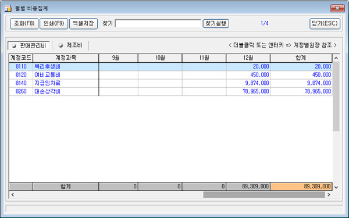This screenshot has width=349, height=218.
Task: Click the 9월 column header
Action: click(x=118, y=58)
